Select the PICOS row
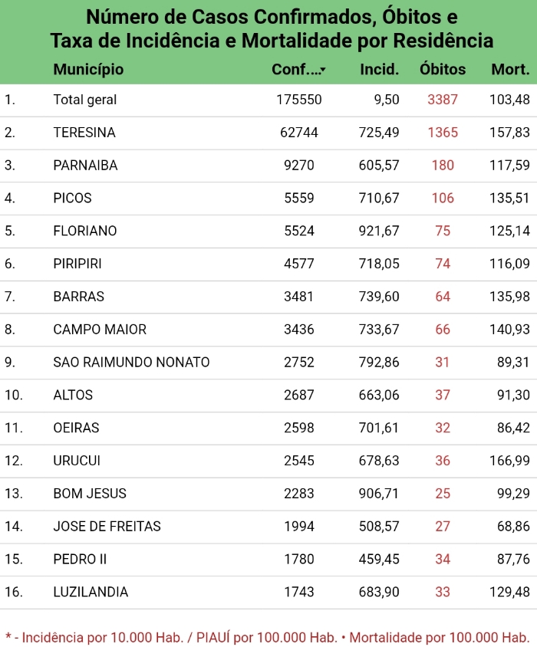This screenshot has height=647, width=537. [x=268, y=199]
